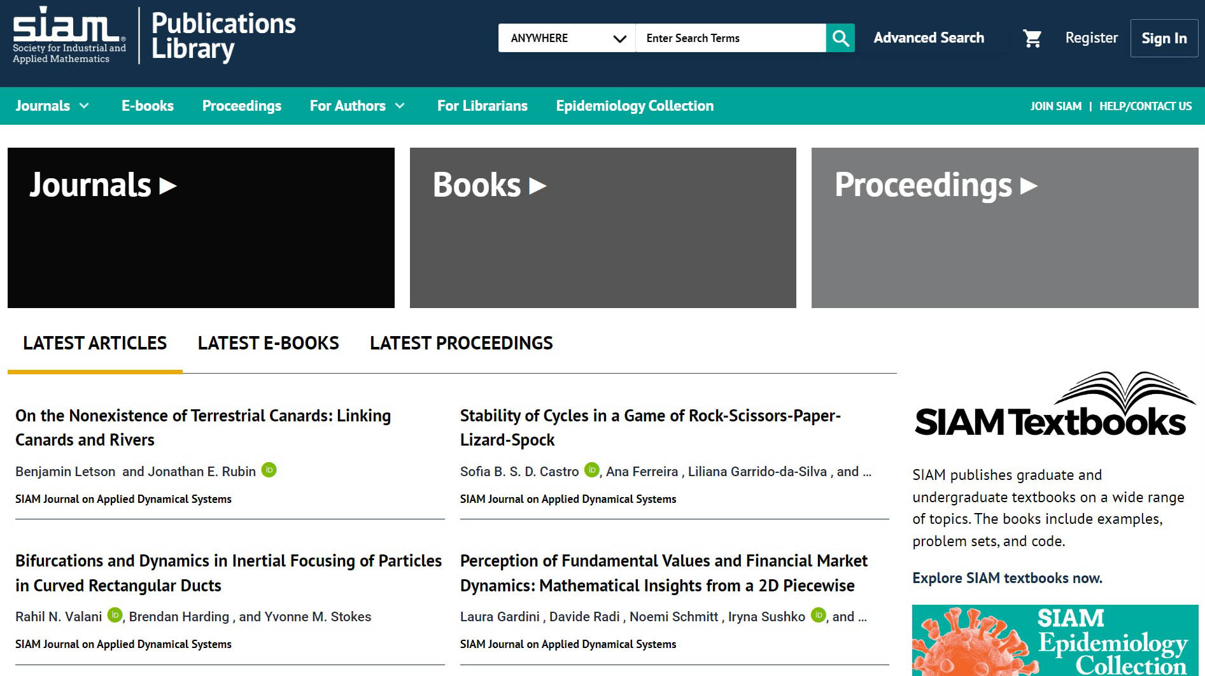1205x676 pixels.
Task: Click author Sofia B. S. D. Castro
Action: (519, 472)
